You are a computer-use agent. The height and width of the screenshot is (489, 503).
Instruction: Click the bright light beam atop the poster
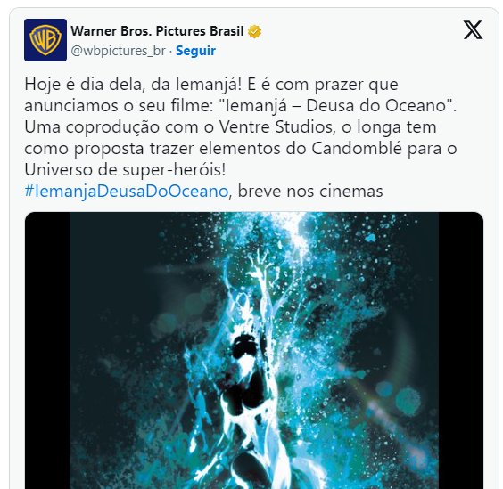click(297, 237)
